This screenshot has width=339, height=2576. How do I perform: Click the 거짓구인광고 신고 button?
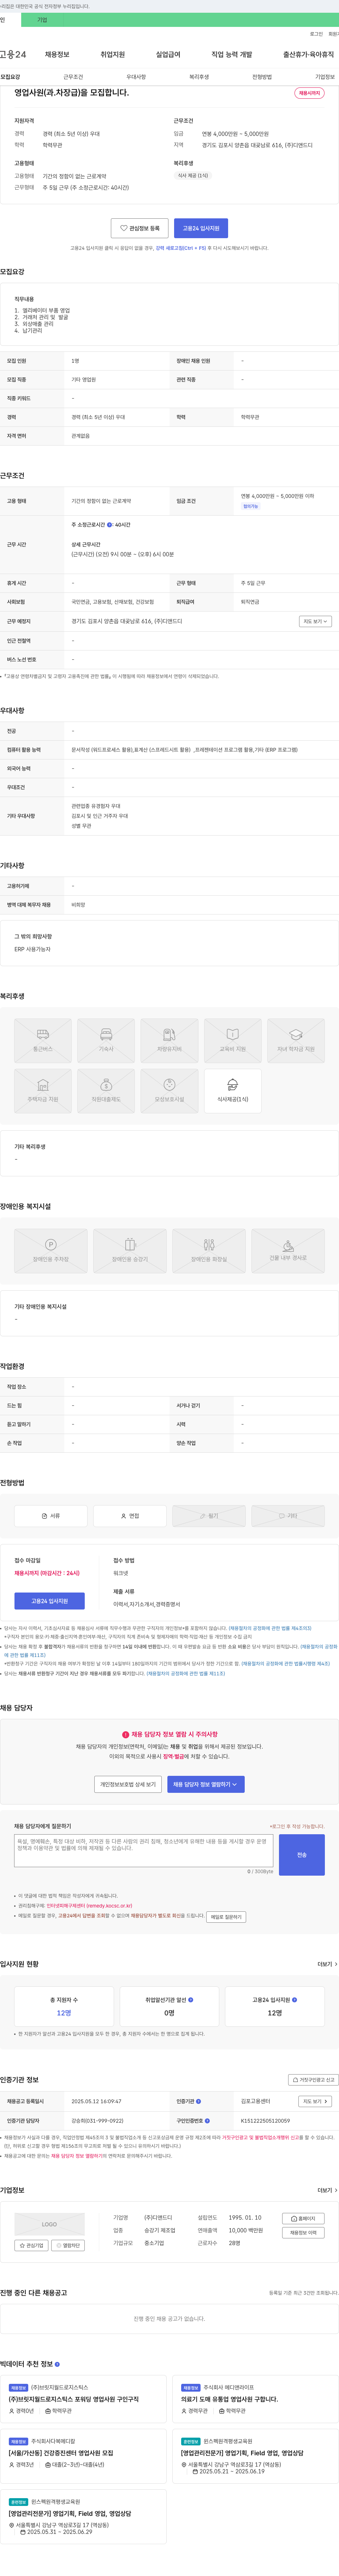[314, 2079]
